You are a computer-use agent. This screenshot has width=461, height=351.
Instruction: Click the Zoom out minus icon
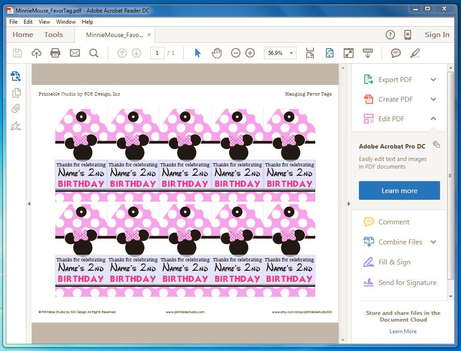(235, 53)
